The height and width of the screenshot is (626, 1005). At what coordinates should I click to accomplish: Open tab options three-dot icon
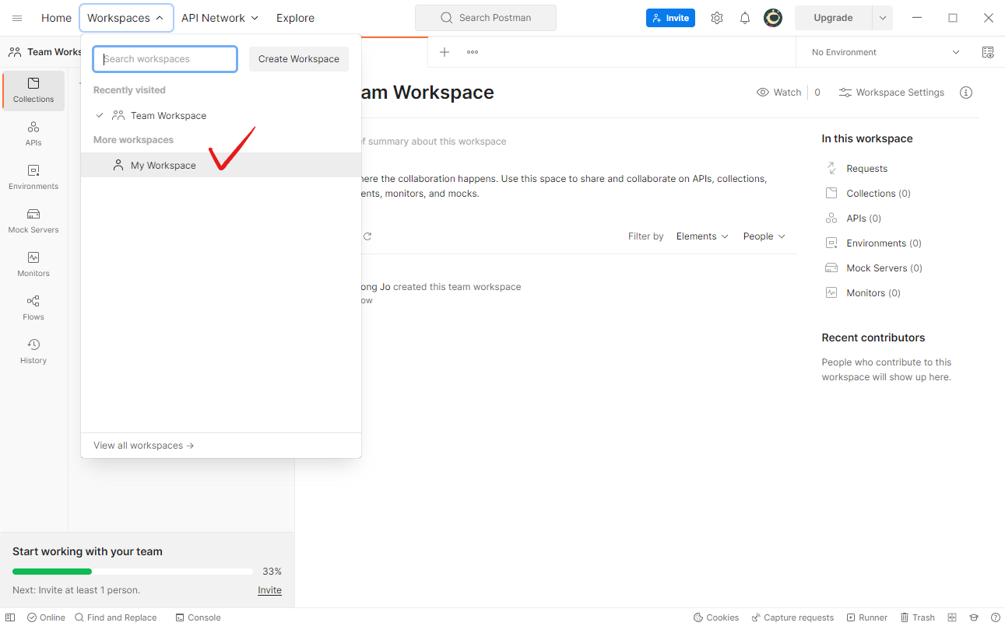click(x=473, y=52)
